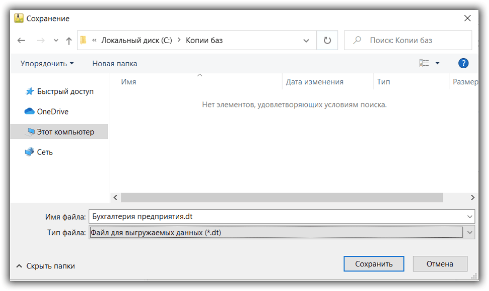The image size is (489, 291).
Task: Open recent locations dropdown arrow
Action: click(56, 41)
